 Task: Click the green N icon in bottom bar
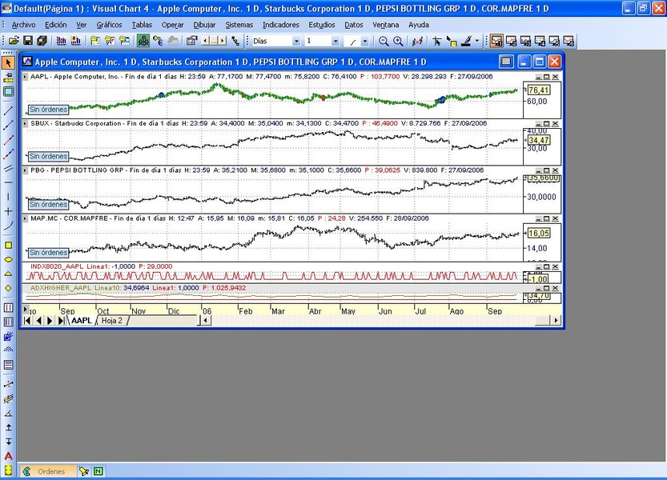click(98, 471)
